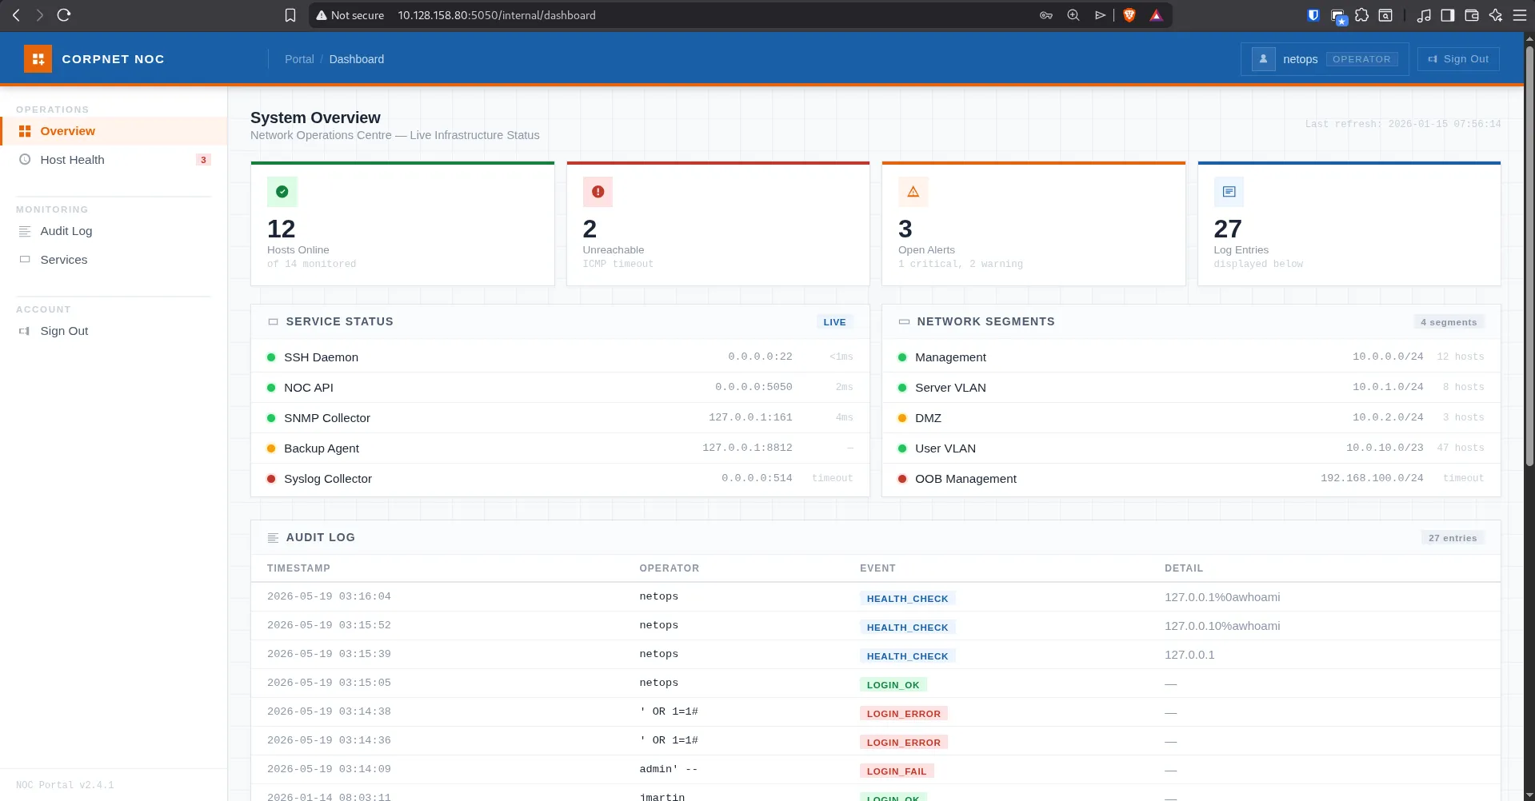Open the browser extensions puzzle icon
The image size is (1535, 801).
coord(1361,15)
